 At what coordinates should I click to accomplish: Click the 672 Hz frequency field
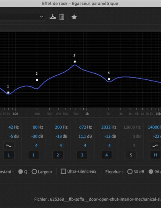point(85,127)
